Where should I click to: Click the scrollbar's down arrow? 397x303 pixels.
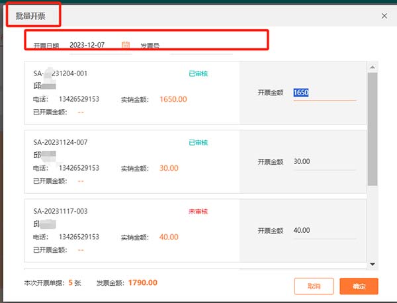(x=372, y=264)
